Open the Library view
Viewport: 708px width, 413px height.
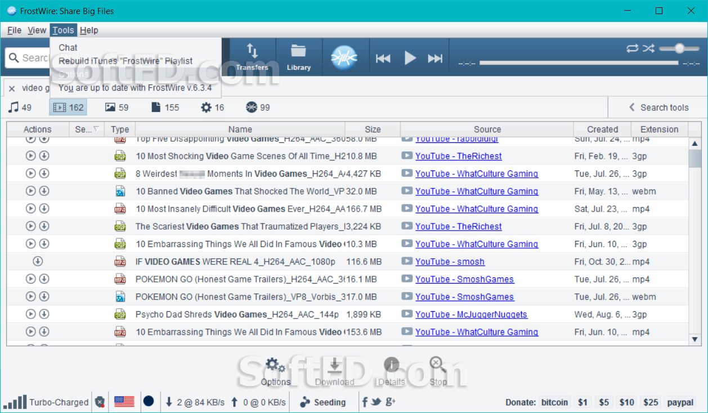[298, 57]
